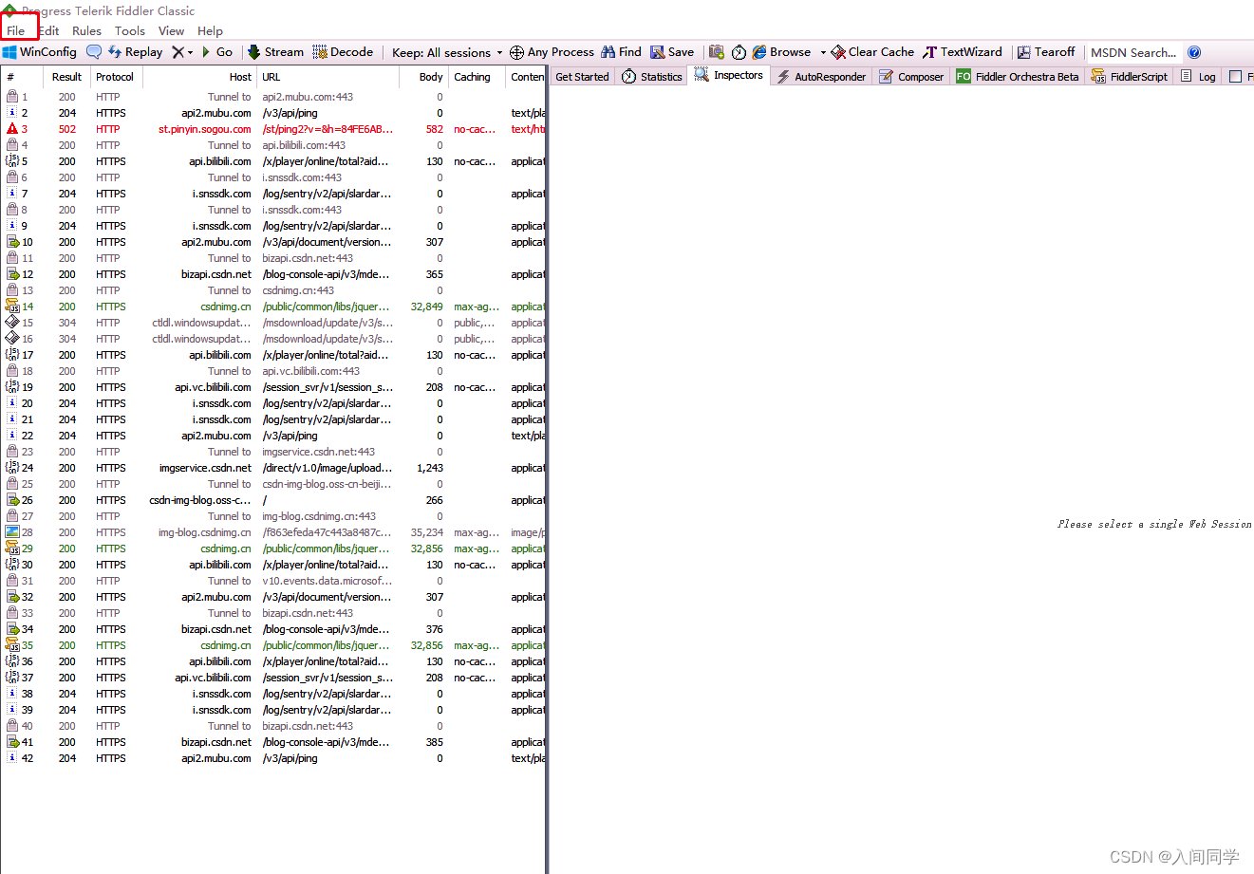
Task: Sort by the Protocol column header
Action: 115,77
